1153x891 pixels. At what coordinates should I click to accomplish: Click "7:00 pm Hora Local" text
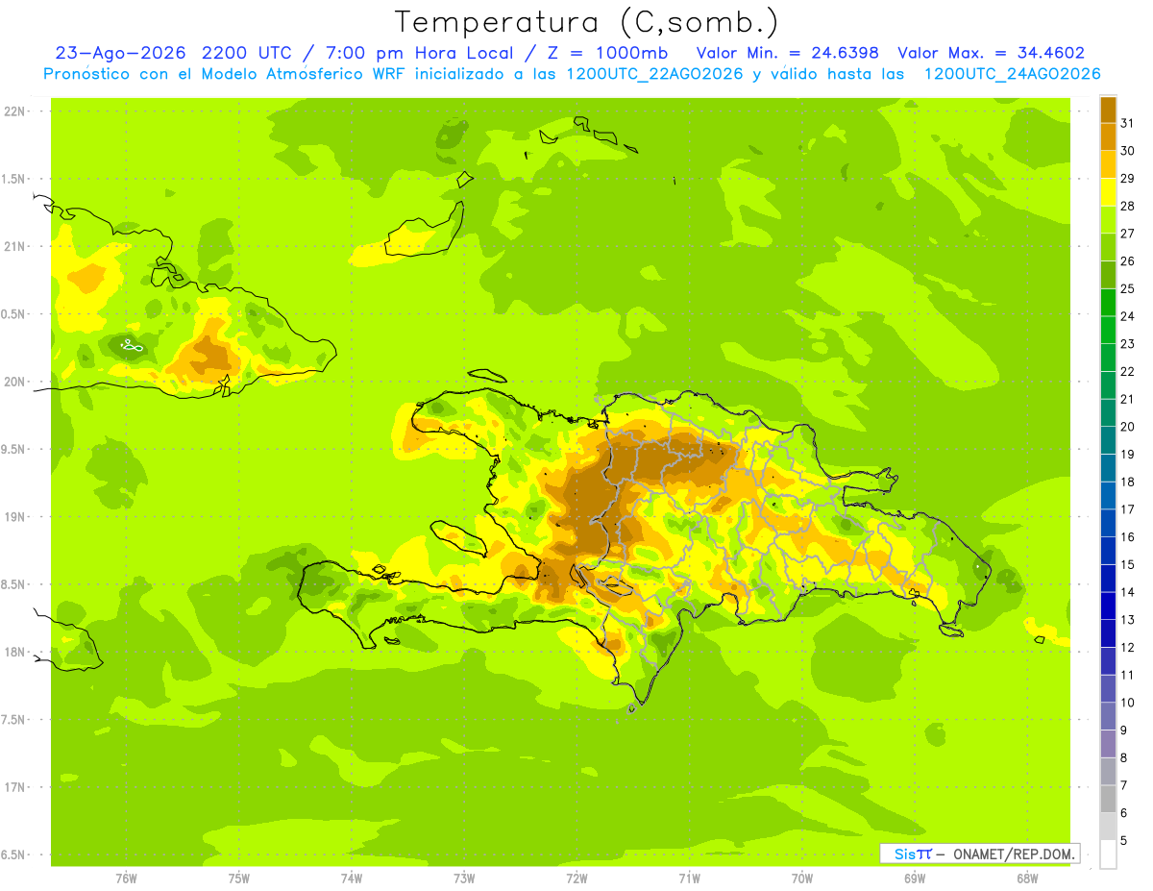coord(421,53)
